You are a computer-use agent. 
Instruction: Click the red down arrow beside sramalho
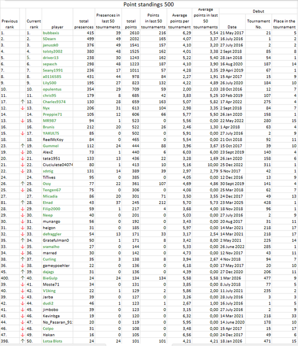23,247
